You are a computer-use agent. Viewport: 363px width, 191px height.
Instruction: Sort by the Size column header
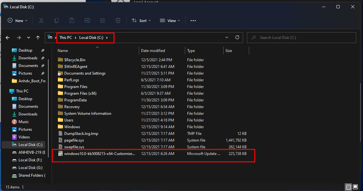click(x=229, y=50)
